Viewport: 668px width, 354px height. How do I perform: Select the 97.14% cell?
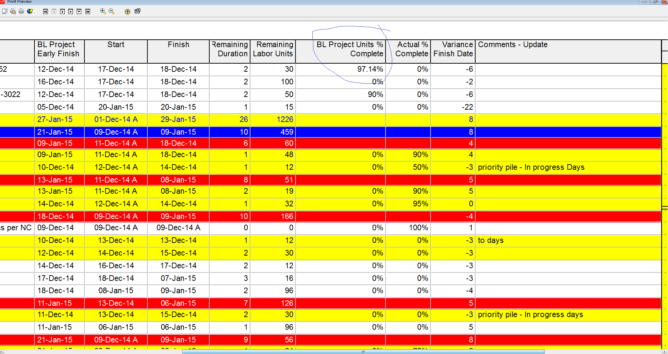coord(341,69)
